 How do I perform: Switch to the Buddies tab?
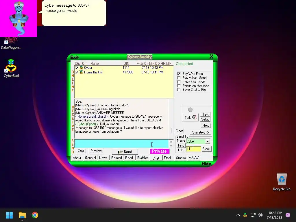[143, 158]
